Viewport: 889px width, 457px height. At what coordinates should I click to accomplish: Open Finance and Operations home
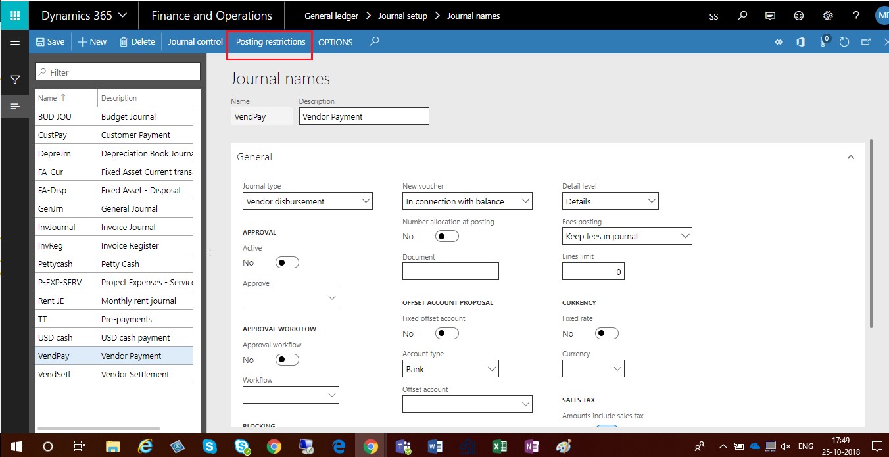(x=212, y=15)
